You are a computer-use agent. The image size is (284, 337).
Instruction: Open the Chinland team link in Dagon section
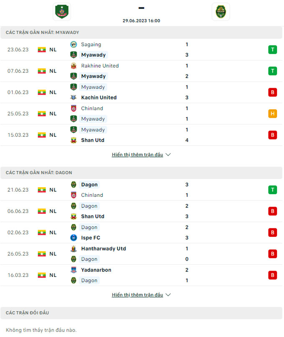tap(92, 195)
